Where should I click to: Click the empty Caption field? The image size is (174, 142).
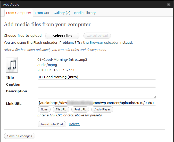click(x=97, y=84)
